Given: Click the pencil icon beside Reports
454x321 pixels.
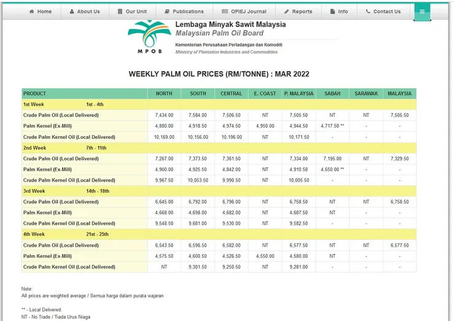Looking at the screenshot, I should point(287,12).
